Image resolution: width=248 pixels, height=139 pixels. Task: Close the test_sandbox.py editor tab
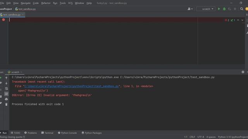click(23, 15)
